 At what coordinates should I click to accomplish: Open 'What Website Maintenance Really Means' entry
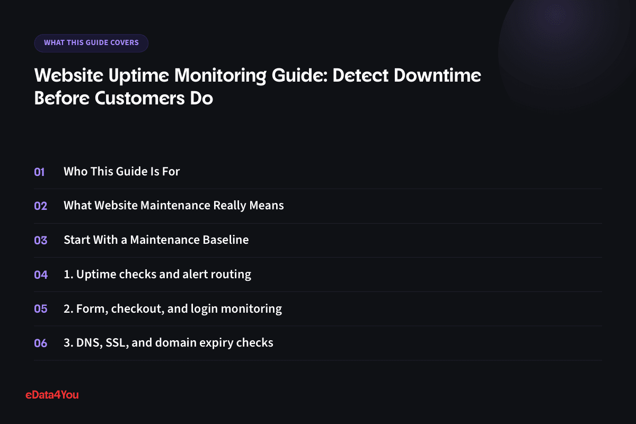point(174,206)
